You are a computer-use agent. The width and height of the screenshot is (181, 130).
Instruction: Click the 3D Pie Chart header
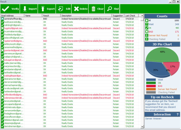[x=162, y=44]
